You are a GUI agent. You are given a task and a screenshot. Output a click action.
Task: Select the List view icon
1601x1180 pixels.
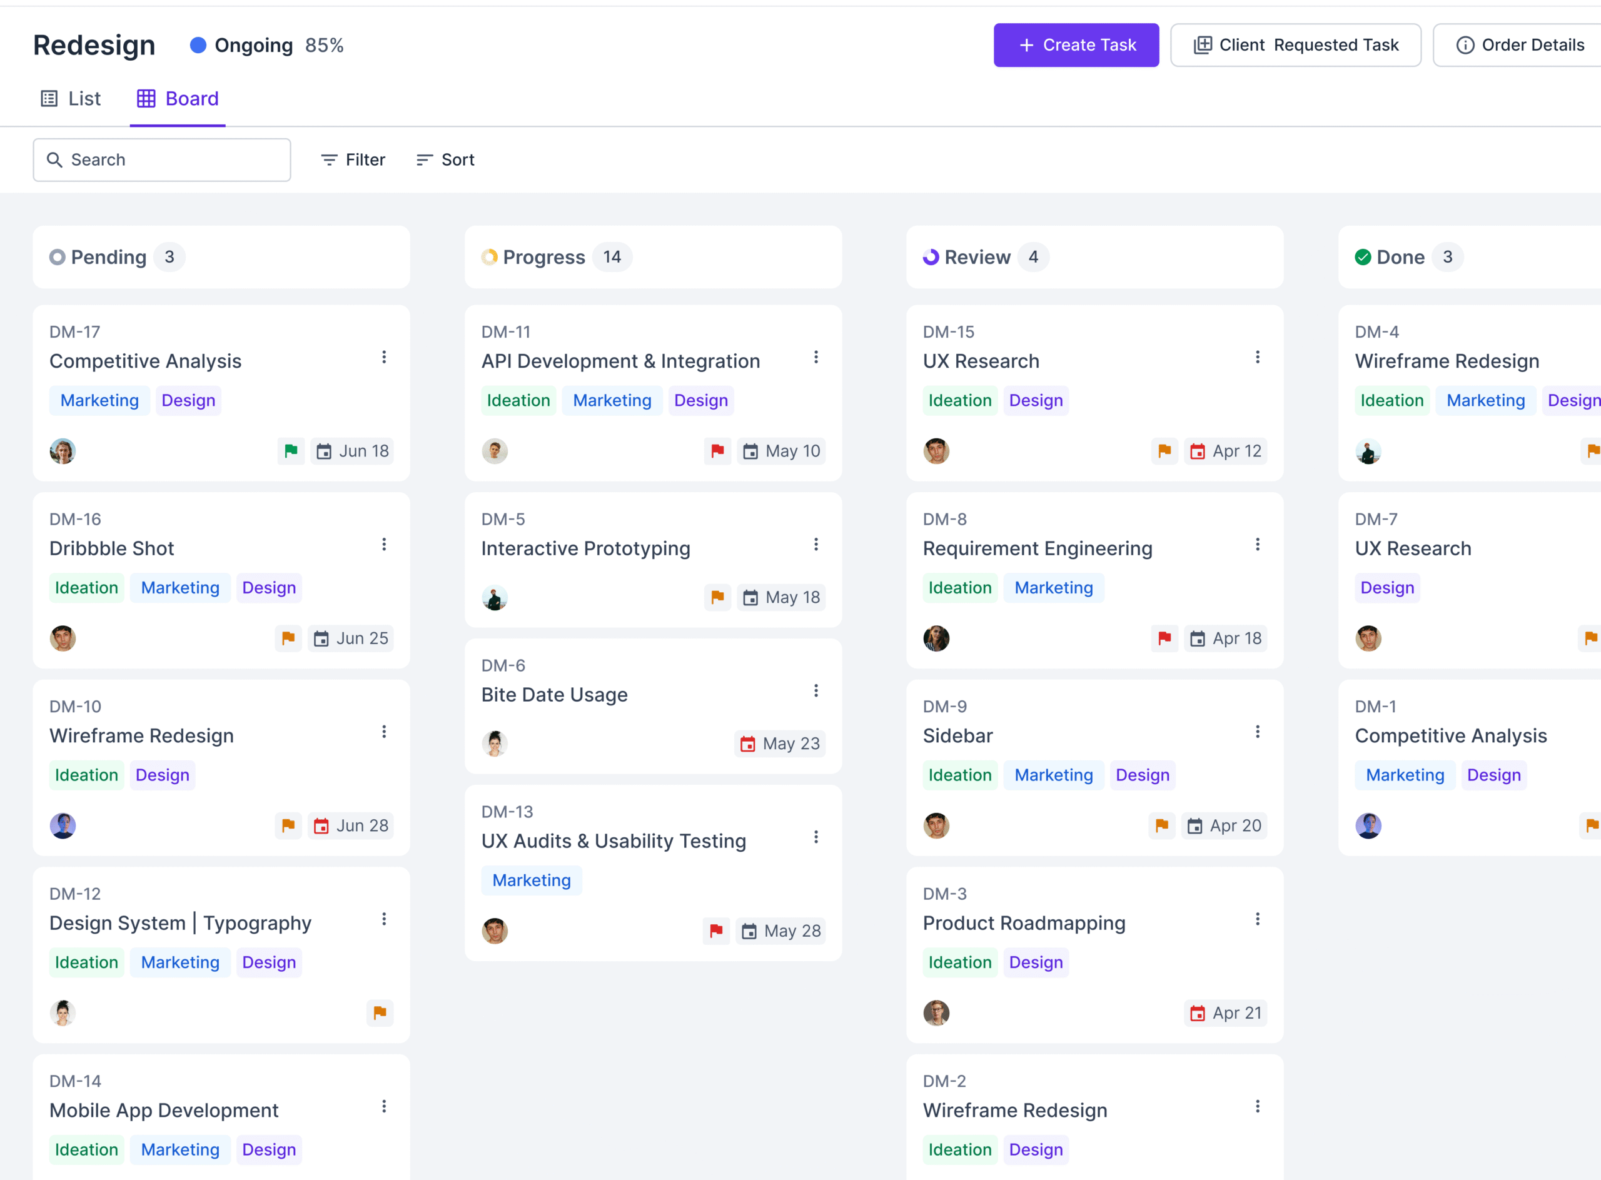point(49,98)
